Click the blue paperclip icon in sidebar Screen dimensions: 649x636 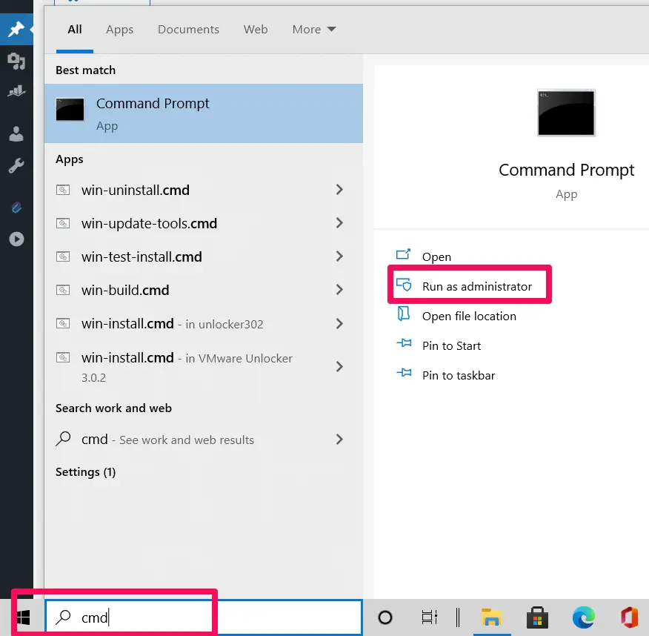(x=16, y=207)
